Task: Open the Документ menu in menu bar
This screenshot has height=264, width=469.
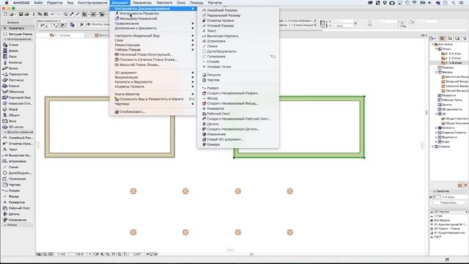Action: (119, 3)
